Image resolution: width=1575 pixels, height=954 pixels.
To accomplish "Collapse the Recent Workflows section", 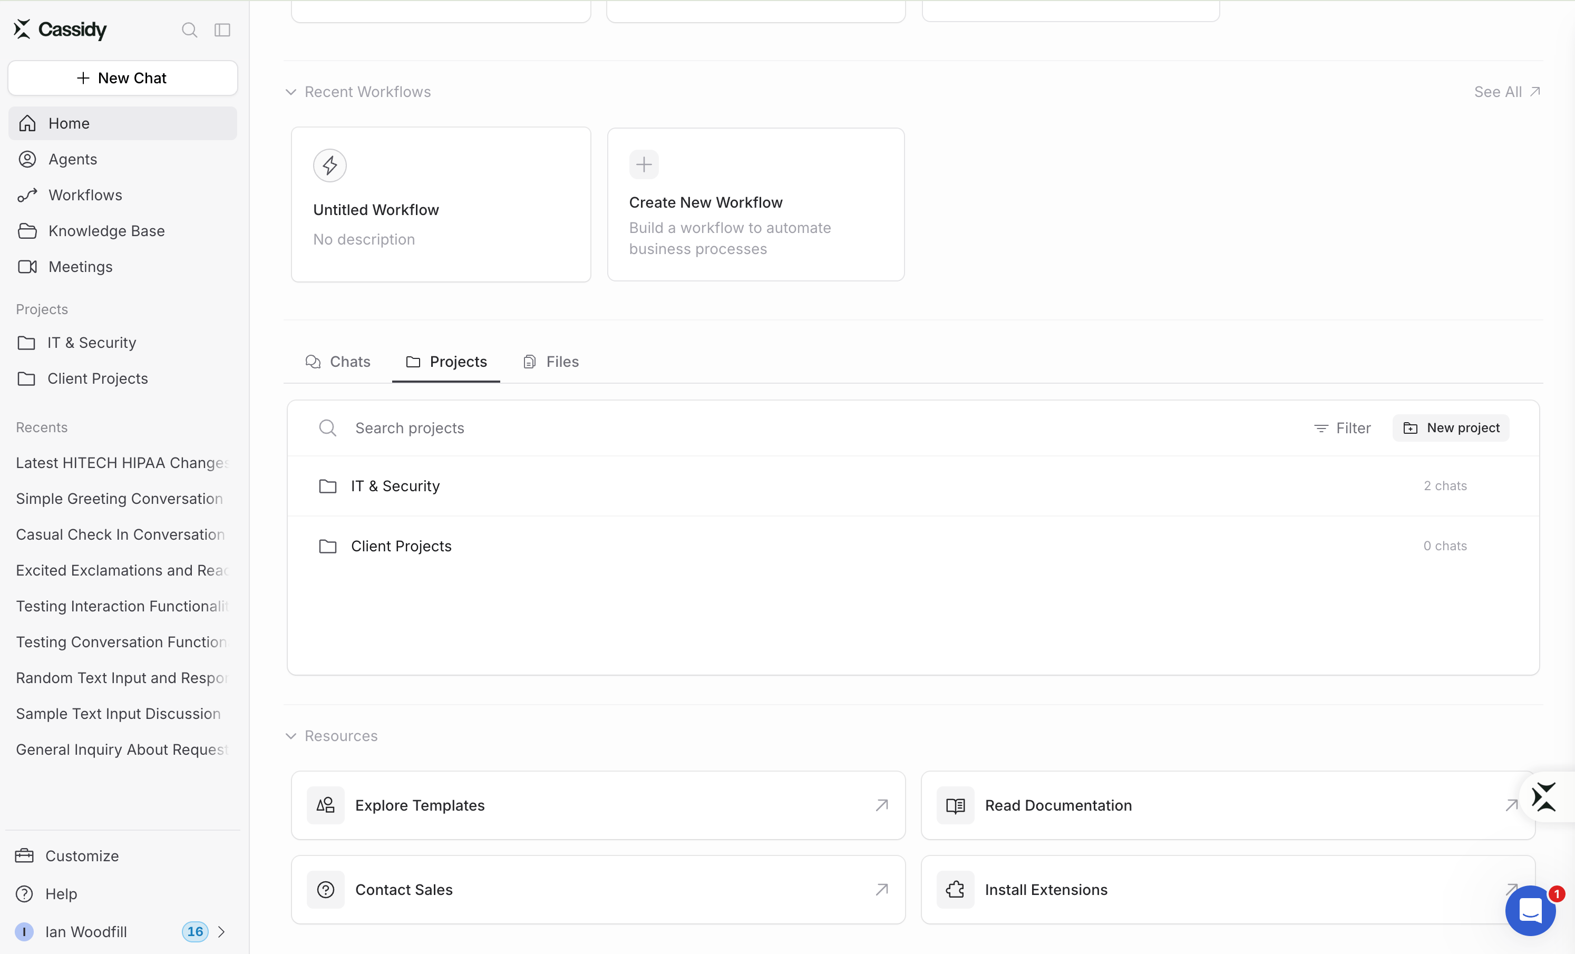I will (291, 92).
